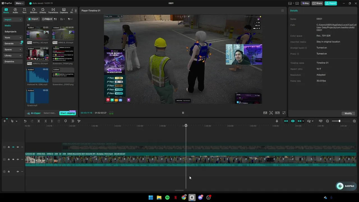Expand the Library sidebar section
Viewport: 359px width, 202px height.
13,56
